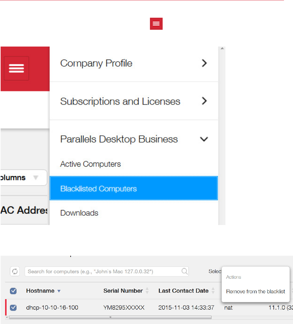The height and width of the screenshot is (324, 293).
Task: Collapse the Parallels Desktop Business section
Action: [204, 139]
